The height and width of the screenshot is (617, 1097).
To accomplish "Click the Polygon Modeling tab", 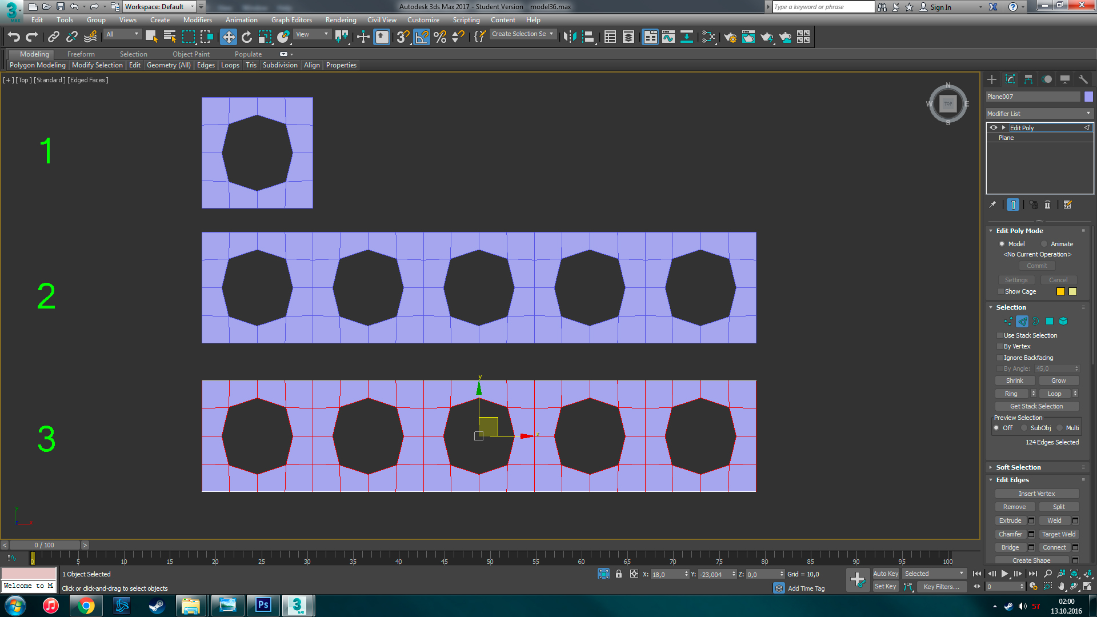I will pos(35,65).
